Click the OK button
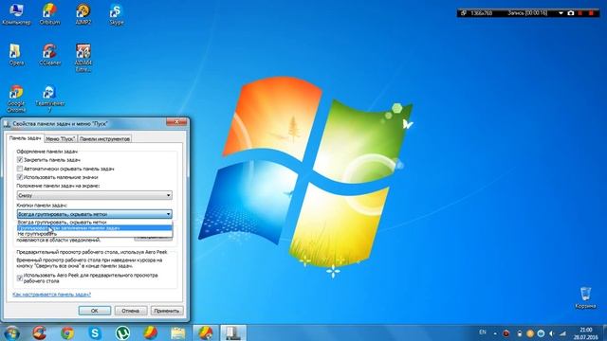This screenshot has width=607, height=341. coord(95,311)
